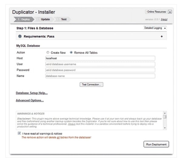Expand the Requirements section plus icon

click(x=162, y=36)
